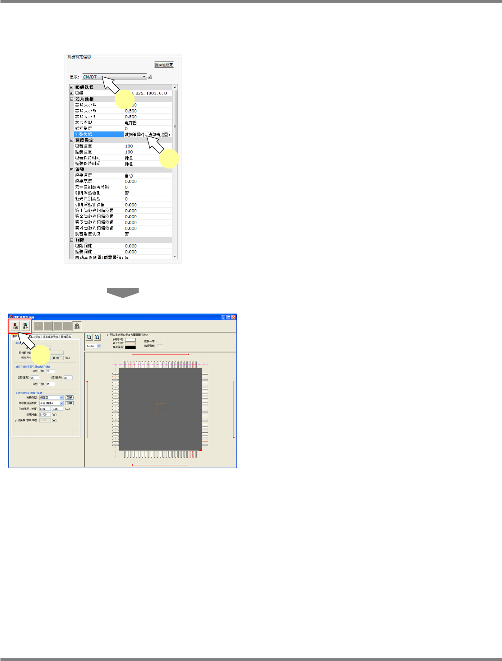Select the 贴装保持时间 row
Screen dimensions: 502x661
coord(123,164)
